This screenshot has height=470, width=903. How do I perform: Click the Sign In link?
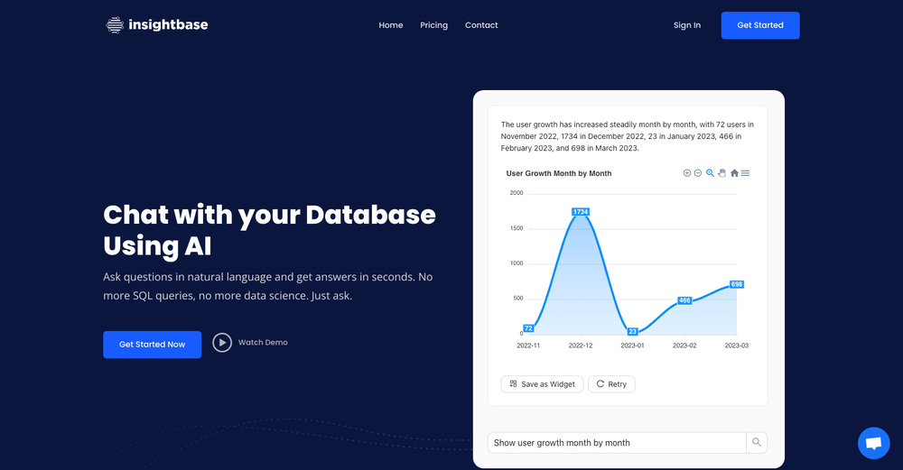pyautogui.click(x=687, y=25)
